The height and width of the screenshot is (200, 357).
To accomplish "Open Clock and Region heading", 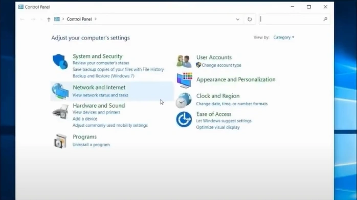I will click(218, 96).
